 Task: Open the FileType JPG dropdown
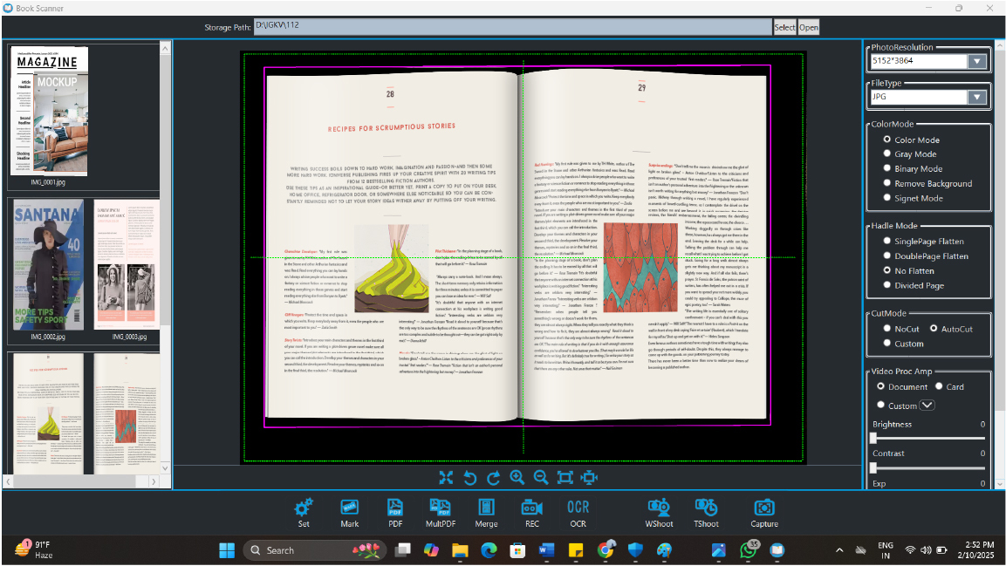[976, 97]
